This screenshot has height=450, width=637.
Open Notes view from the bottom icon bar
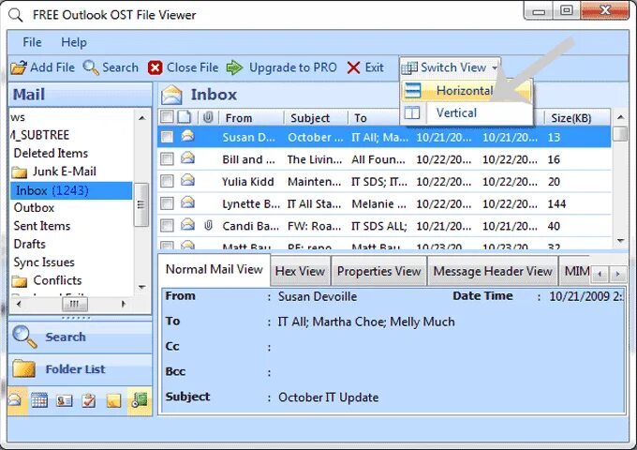(x=113, y=401)
